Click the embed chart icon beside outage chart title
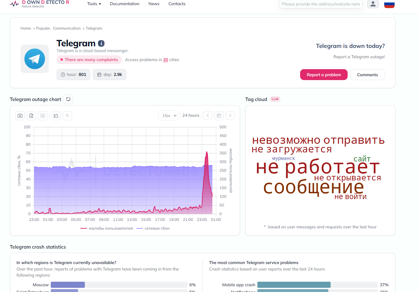Screen dimensions: 418x292 coord(68,99)
